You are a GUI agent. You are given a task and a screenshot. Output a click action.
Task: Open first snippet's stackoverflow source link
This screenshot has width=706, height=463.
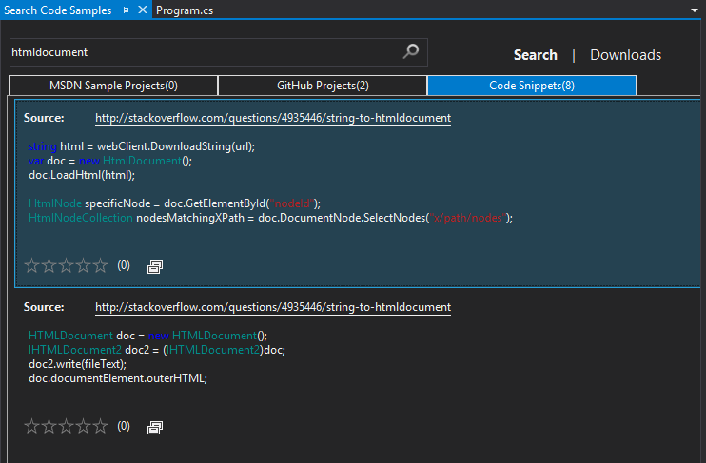tap(273, 118)
